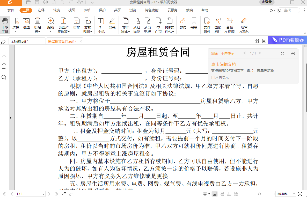The image size is (307, 197).
Task: Switch to the 注释 ribbon tab
Action: [40, 10]
